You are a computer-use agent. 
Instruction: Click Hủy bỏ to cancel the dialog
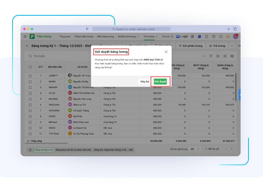pyautogui.click(x=144, y=81)
